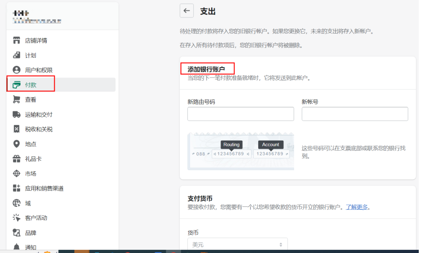The width and height of the screenshot is (421, 253).
Task: Click the 用户和权限 person icon
Action: point(17,70)
